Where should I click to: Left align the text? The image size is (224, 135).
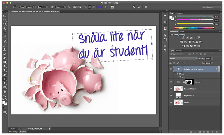(x=86, y=7)
